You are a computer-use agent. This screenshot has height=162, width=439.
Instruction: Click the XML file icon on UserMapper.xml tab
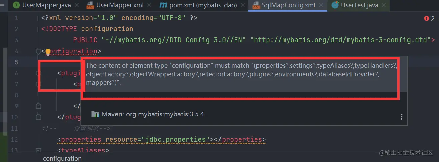[90, 5]
